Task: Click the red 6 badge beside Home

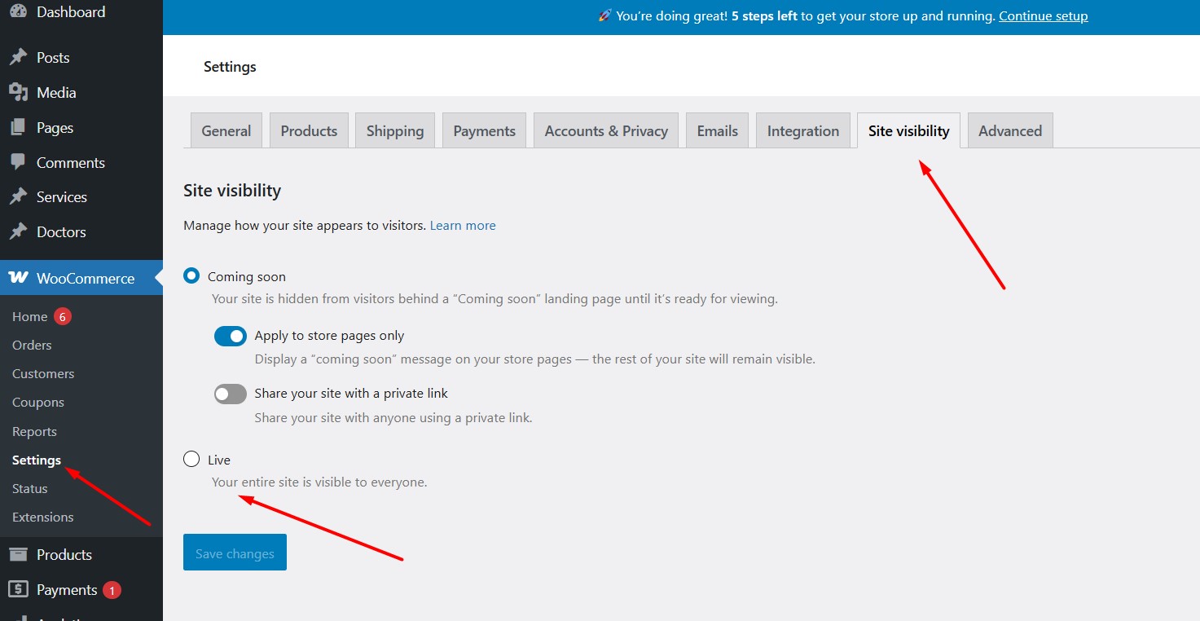Action: point(63,316)
